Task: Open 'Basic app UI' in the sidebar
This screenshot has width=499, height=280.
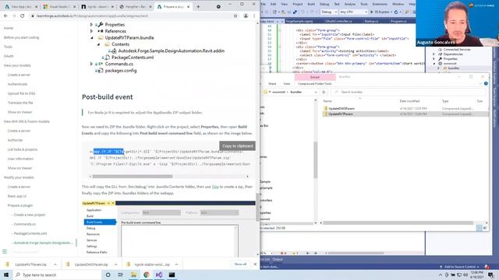Action: [x=17, y=196]
